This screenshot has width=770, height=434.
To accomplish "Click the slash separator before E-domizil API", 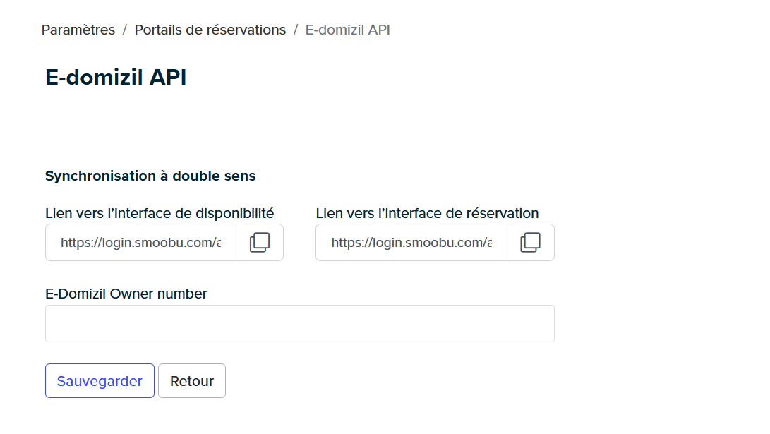I will [x=296, y=30].
